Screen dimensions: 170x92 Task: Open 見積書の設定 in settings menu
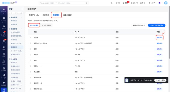pyautogui.click(x=15, y=66)
